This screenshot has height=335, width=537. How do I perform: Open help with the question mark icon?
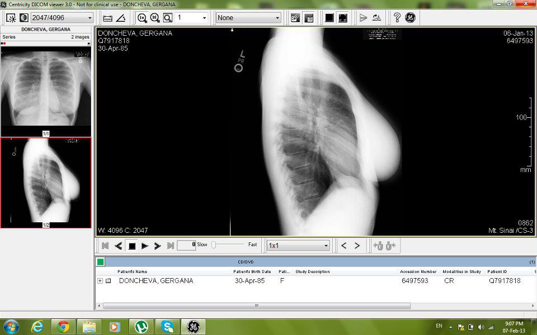coord(397,18)
